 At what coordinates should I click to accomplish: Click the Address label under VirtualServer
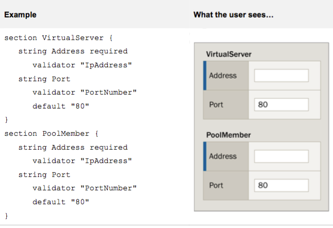coord(223,76)
